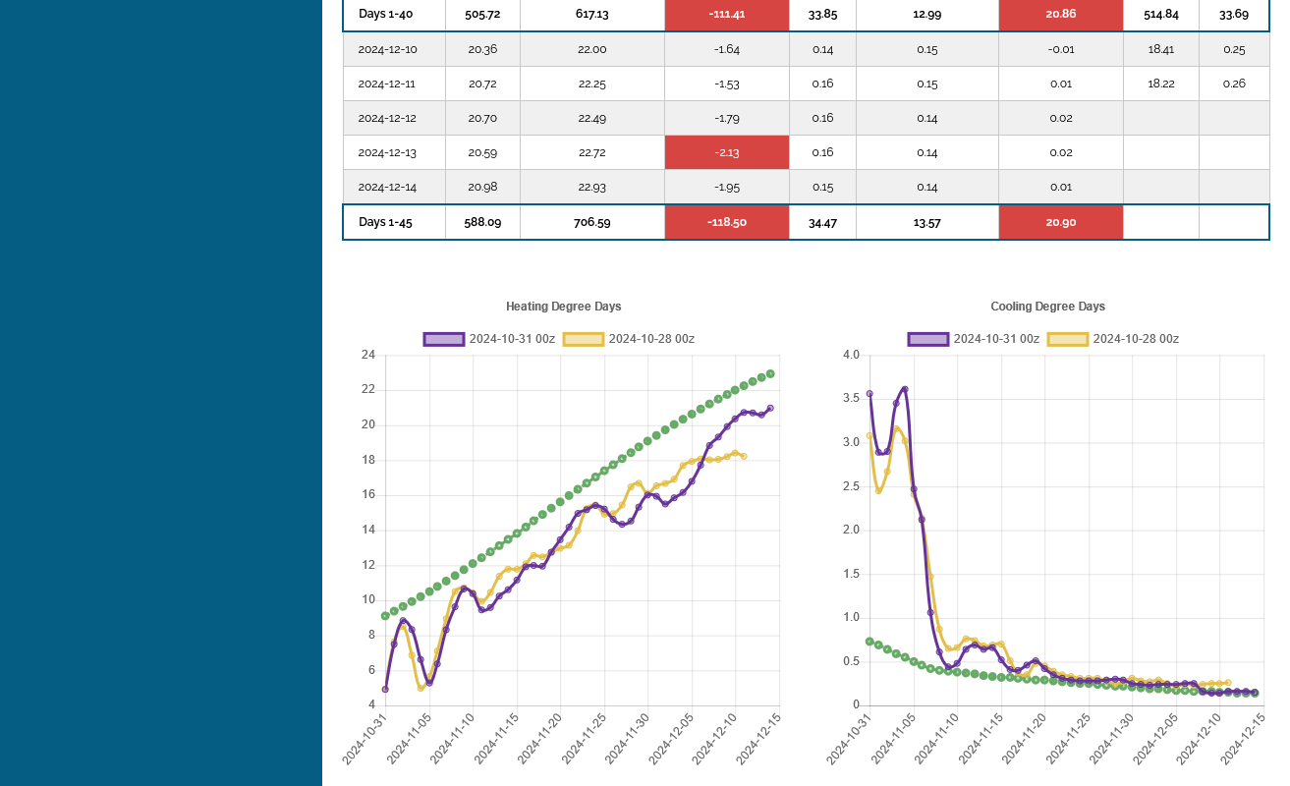Toggle the 2024-10-28 00z legend in Heating Degree Days chart
This screenshot has width=1290, height=786.
[x=629, y=339]
